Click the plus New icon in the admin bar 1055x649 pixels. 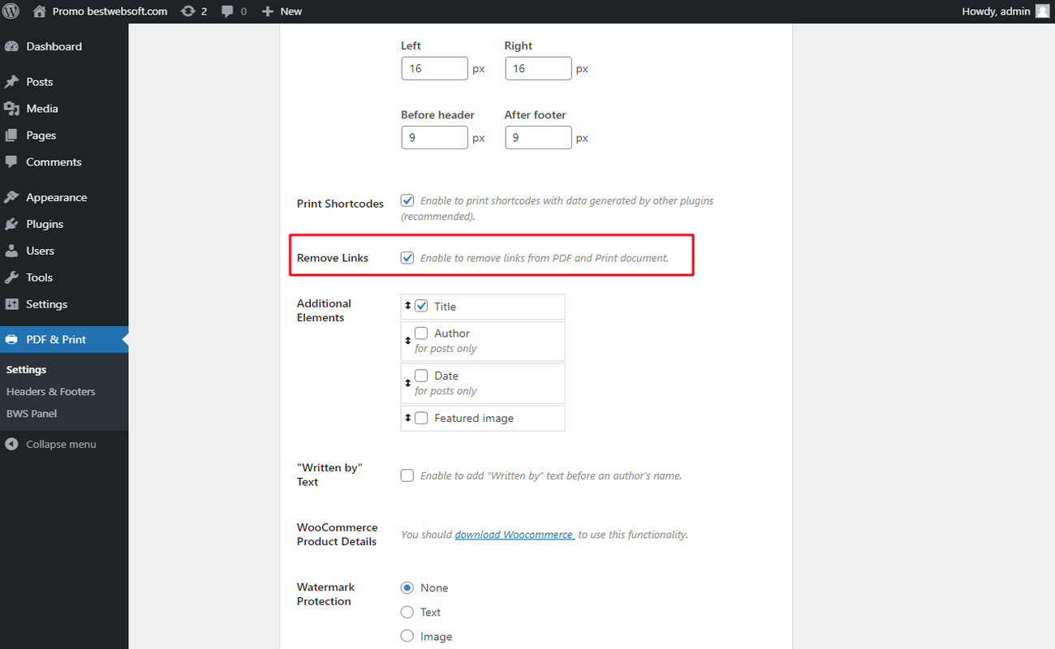pos(268,11)
